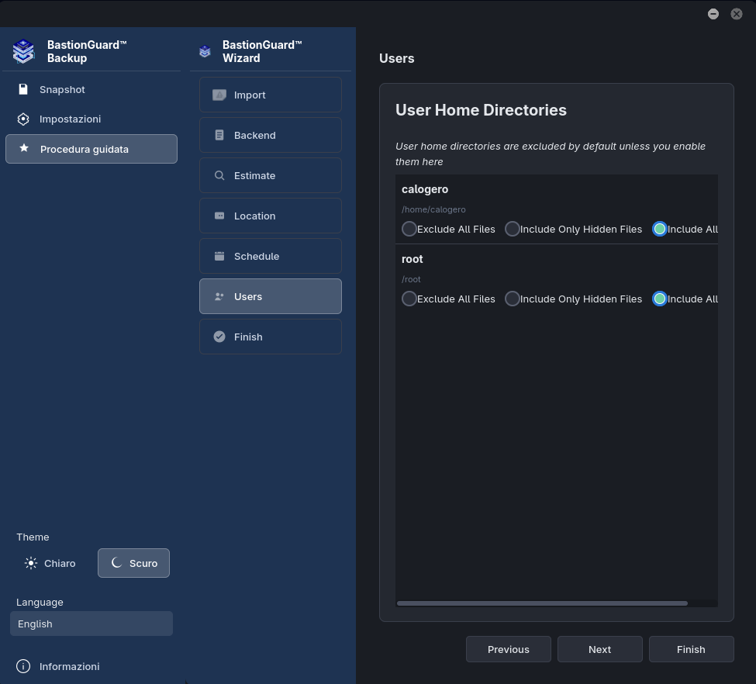
Task: Click the Previous button
Action: (508, 649)
